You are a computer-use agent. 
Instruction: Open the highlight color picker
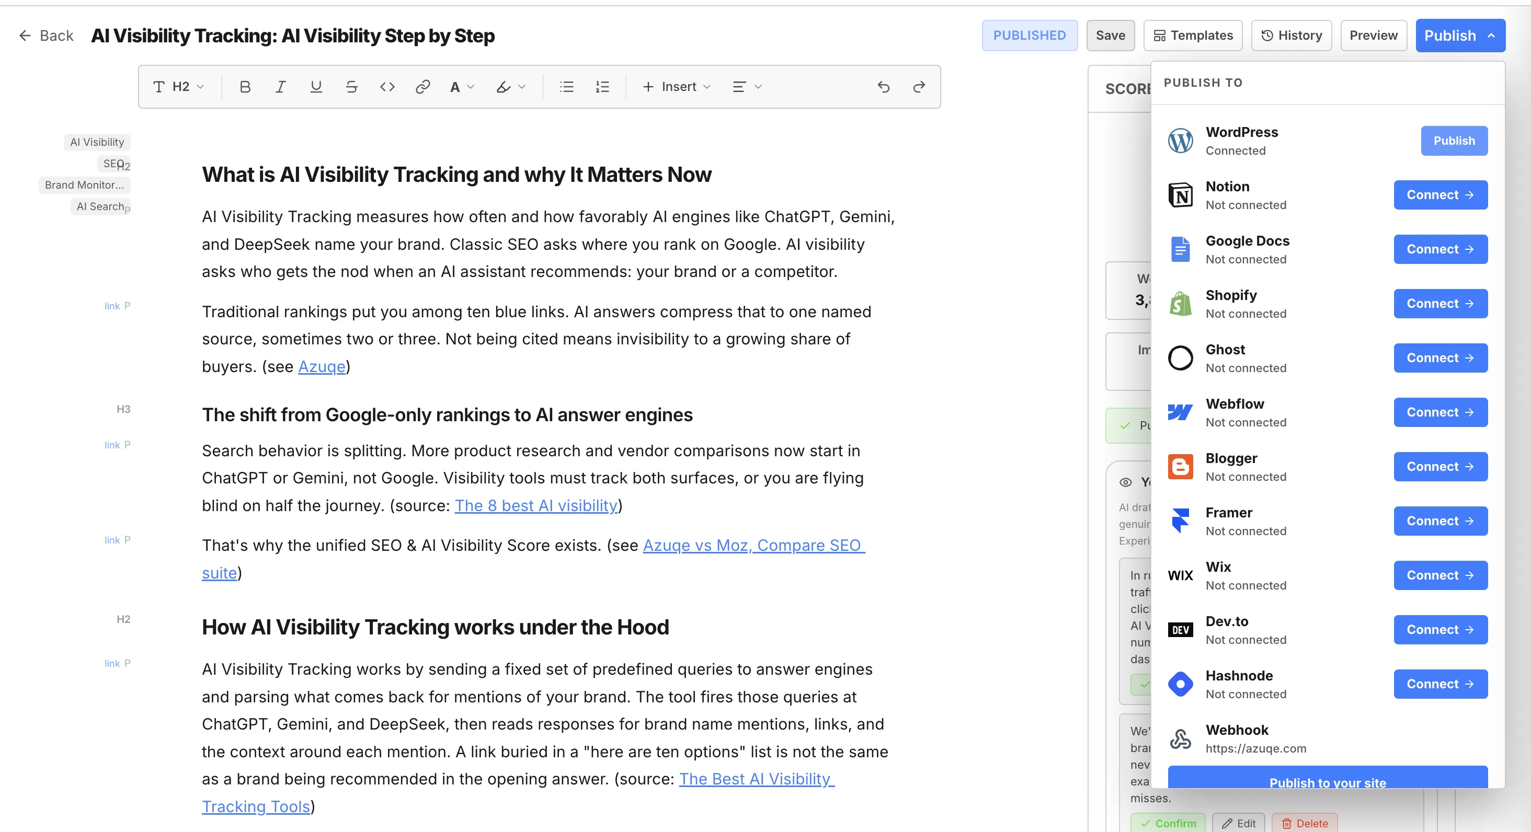pos(511,87)
